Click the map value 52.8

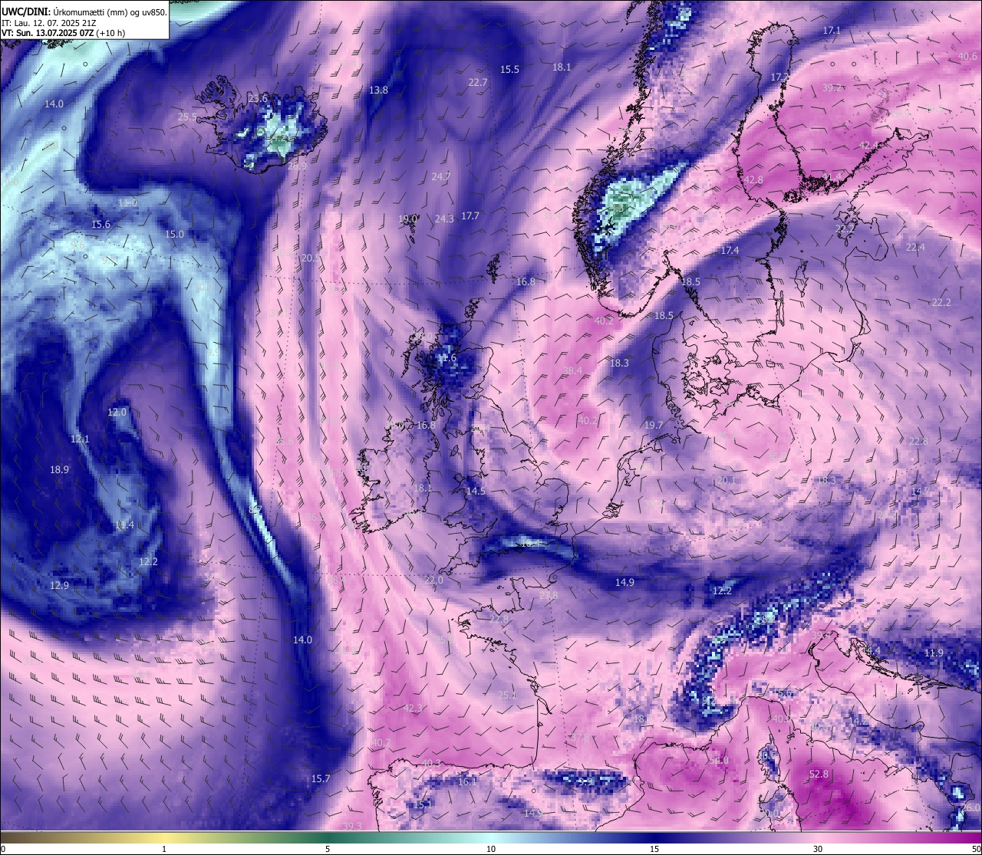(x=819, y=774)
